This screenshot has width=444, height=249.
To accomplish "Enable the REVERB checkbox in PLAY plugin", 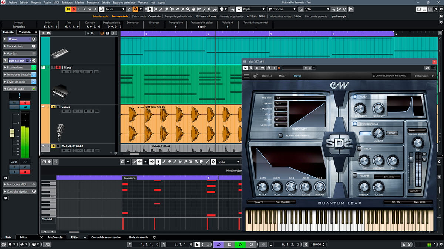I will coord(355,176).
